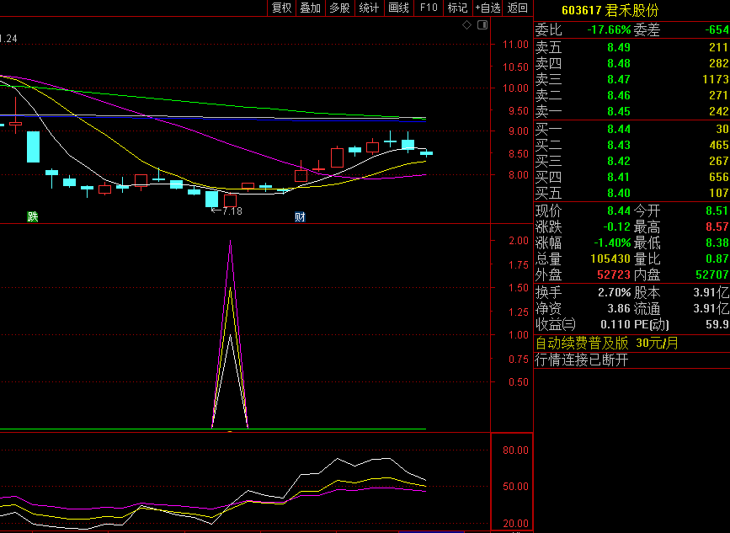Screen dimensions: 730x533
Task: Click the 收益(三) value 0.110
Action: coord(615,324)
